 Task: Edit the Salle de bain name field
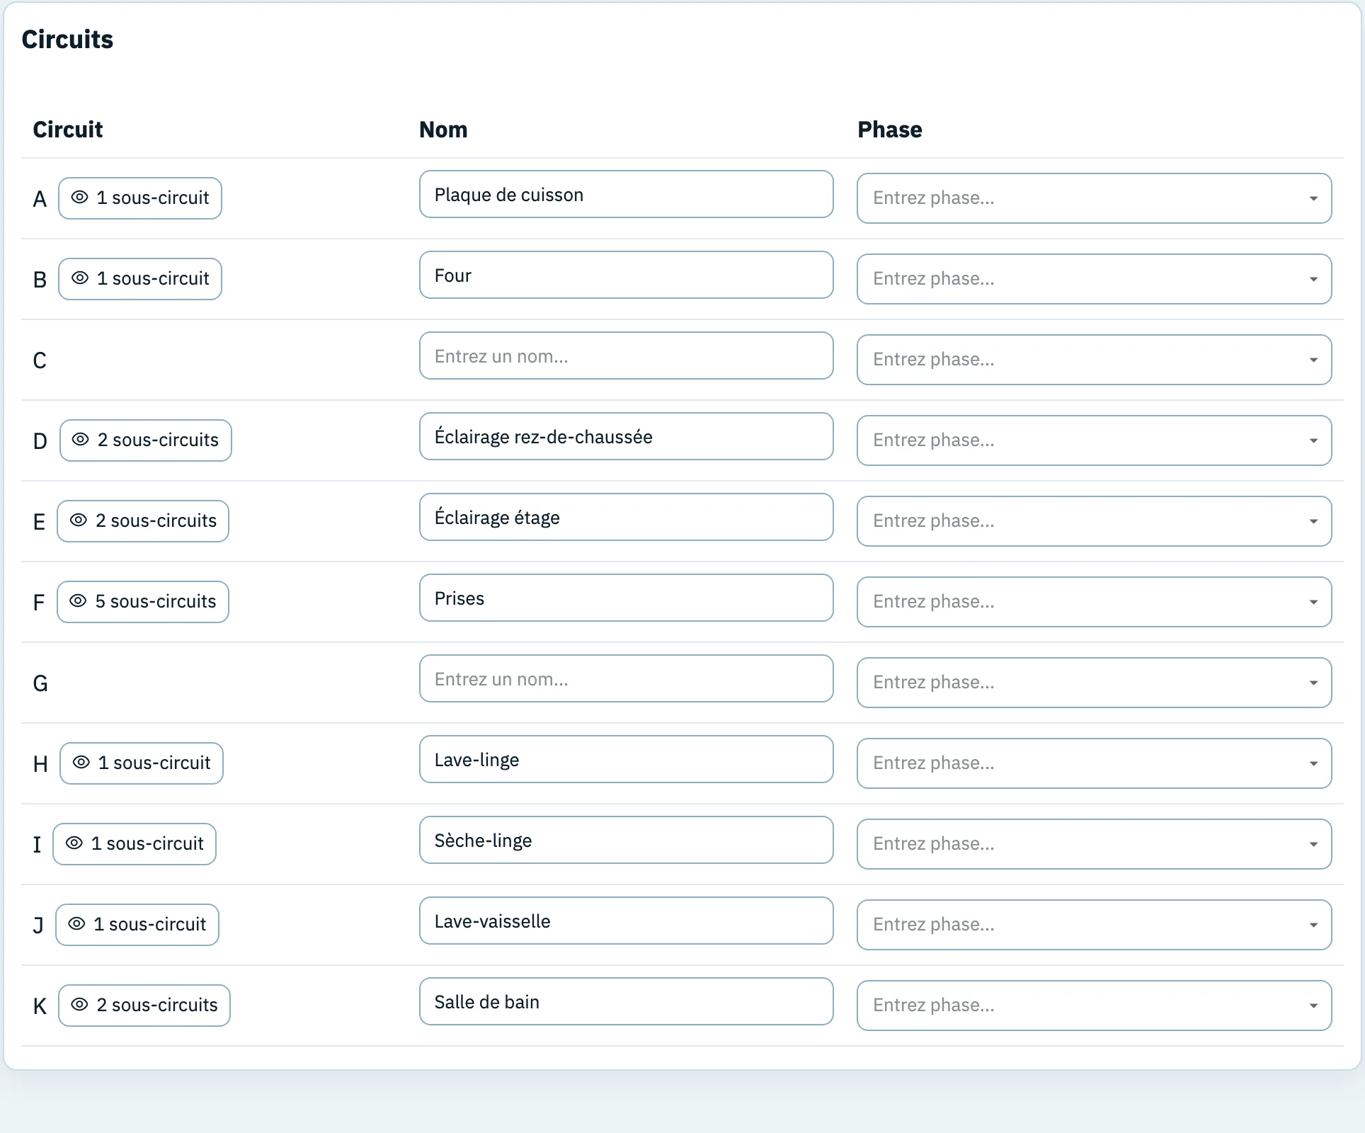point(627,1001)
